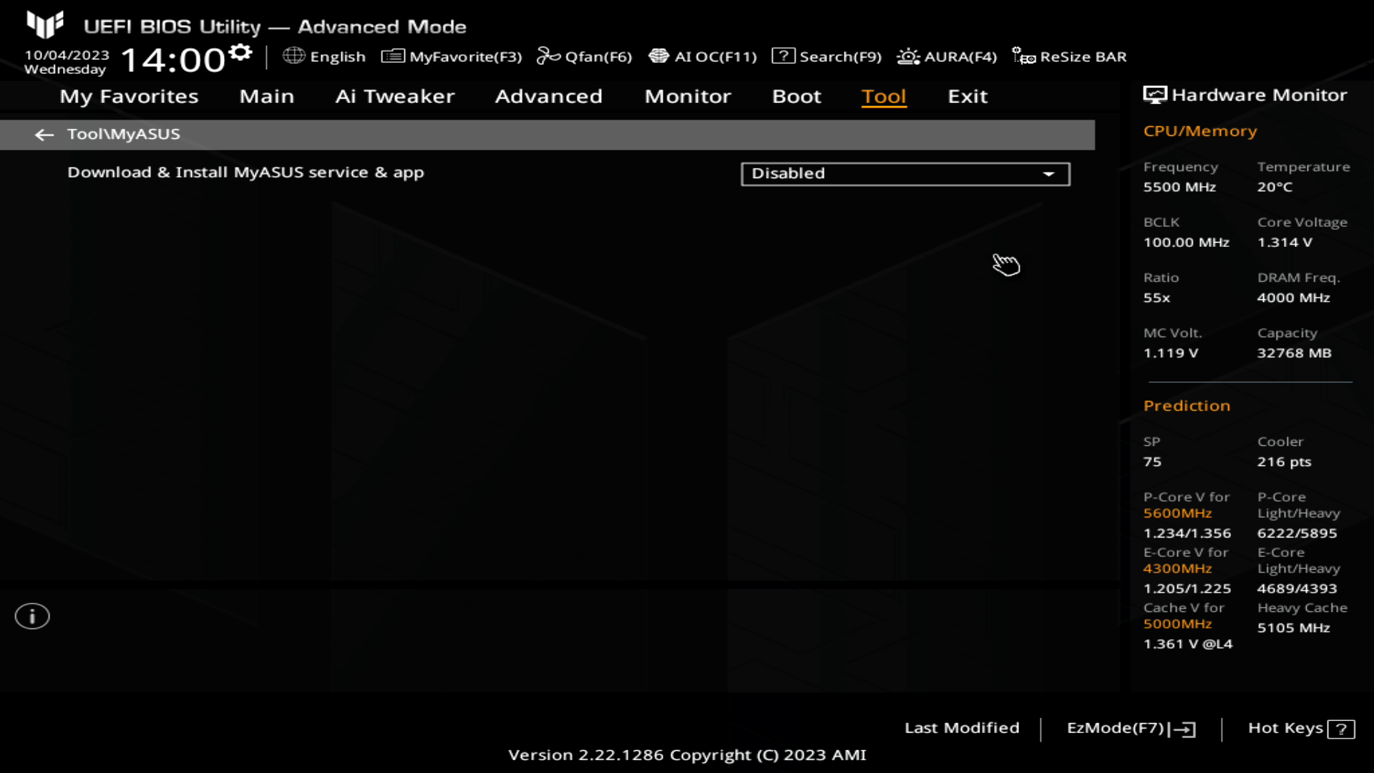View system info via info icon
This screenshot has width=1374, height=773.
[31, 616]
